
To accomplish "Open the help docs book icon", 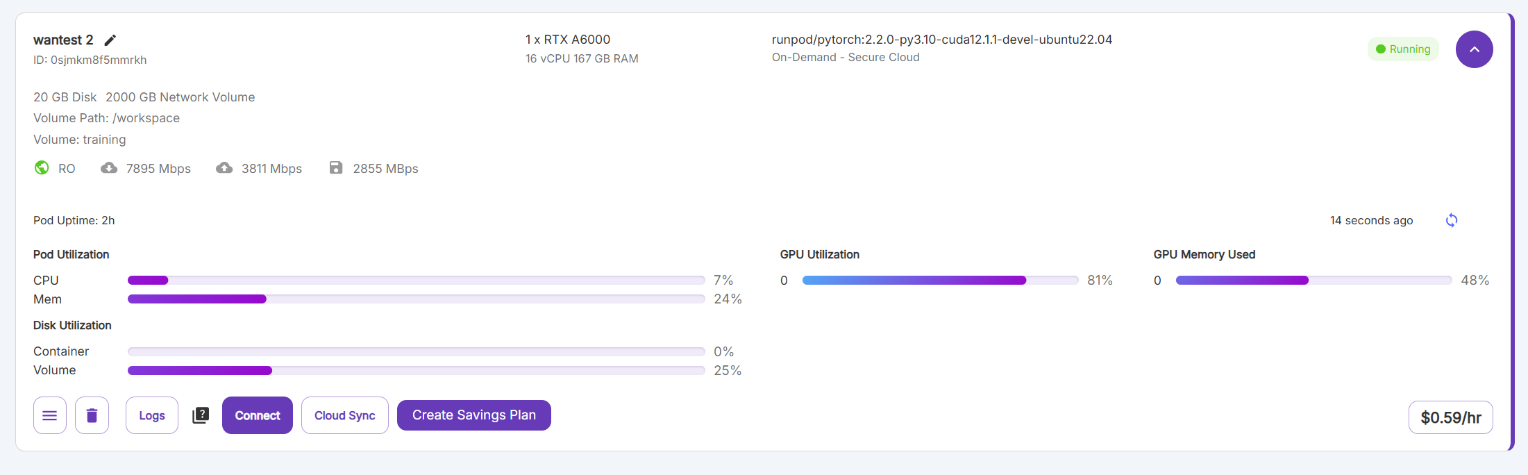I will (200, 415).
